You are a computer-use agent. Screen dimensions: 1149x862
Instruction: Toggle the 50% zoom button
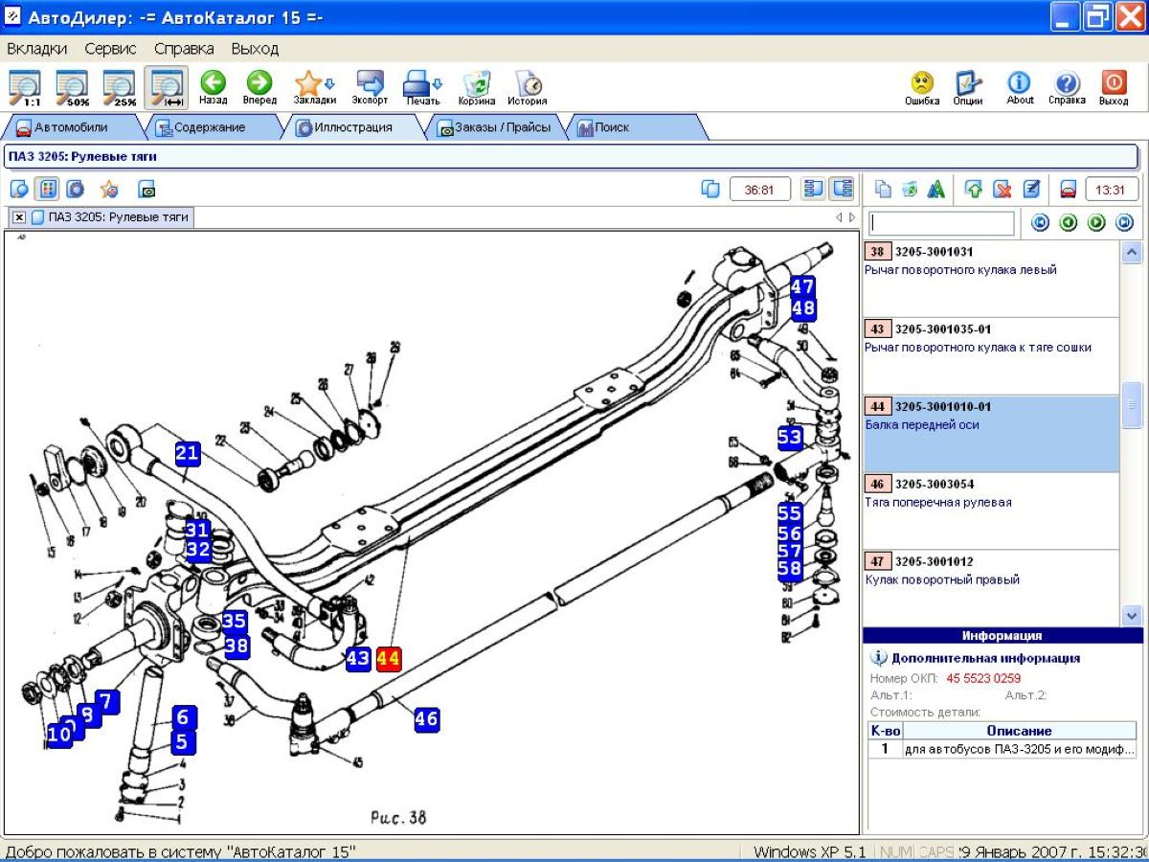click(x=73, y=87)
